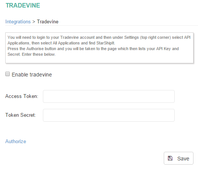The width and height of the screenshot is (198, 171).
Task: Click the breadcrumb separator arrow
Action: pyautogui.click(x=34, y=22)
